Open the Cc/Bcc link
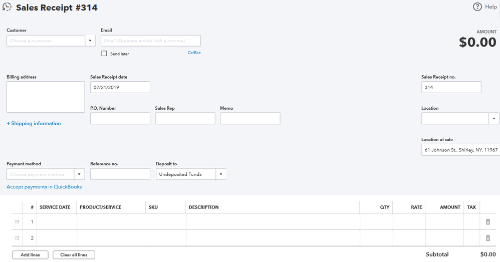 (x=194, y=53)
